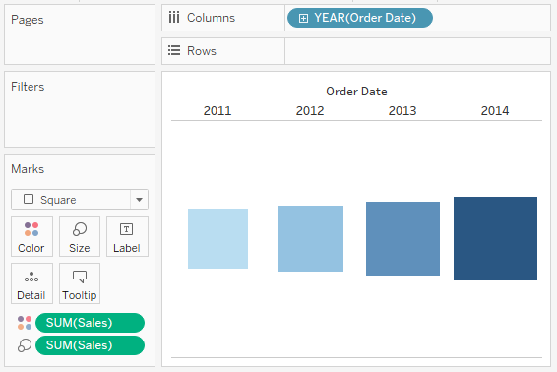
Task: Click the color icon beside SUM(Sales) pill
Action: point(25,323)
